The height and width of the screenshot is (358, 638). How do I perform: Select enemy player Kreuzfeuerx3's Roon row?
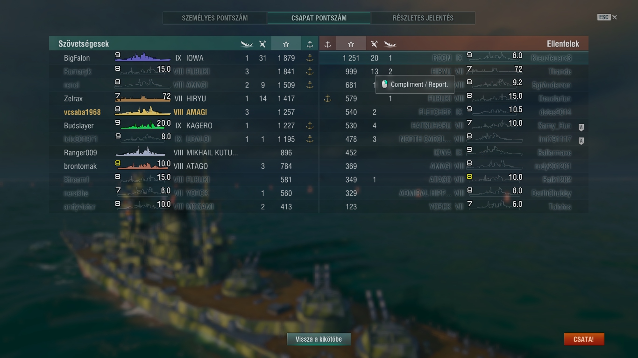click(454, 58)
